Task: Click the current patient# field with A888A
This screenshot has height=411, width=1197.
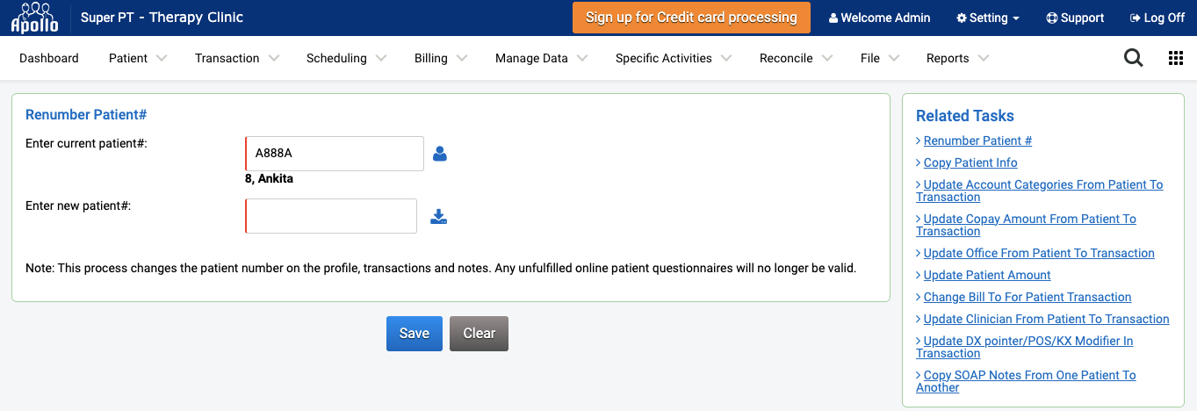Action: point(335,154)
